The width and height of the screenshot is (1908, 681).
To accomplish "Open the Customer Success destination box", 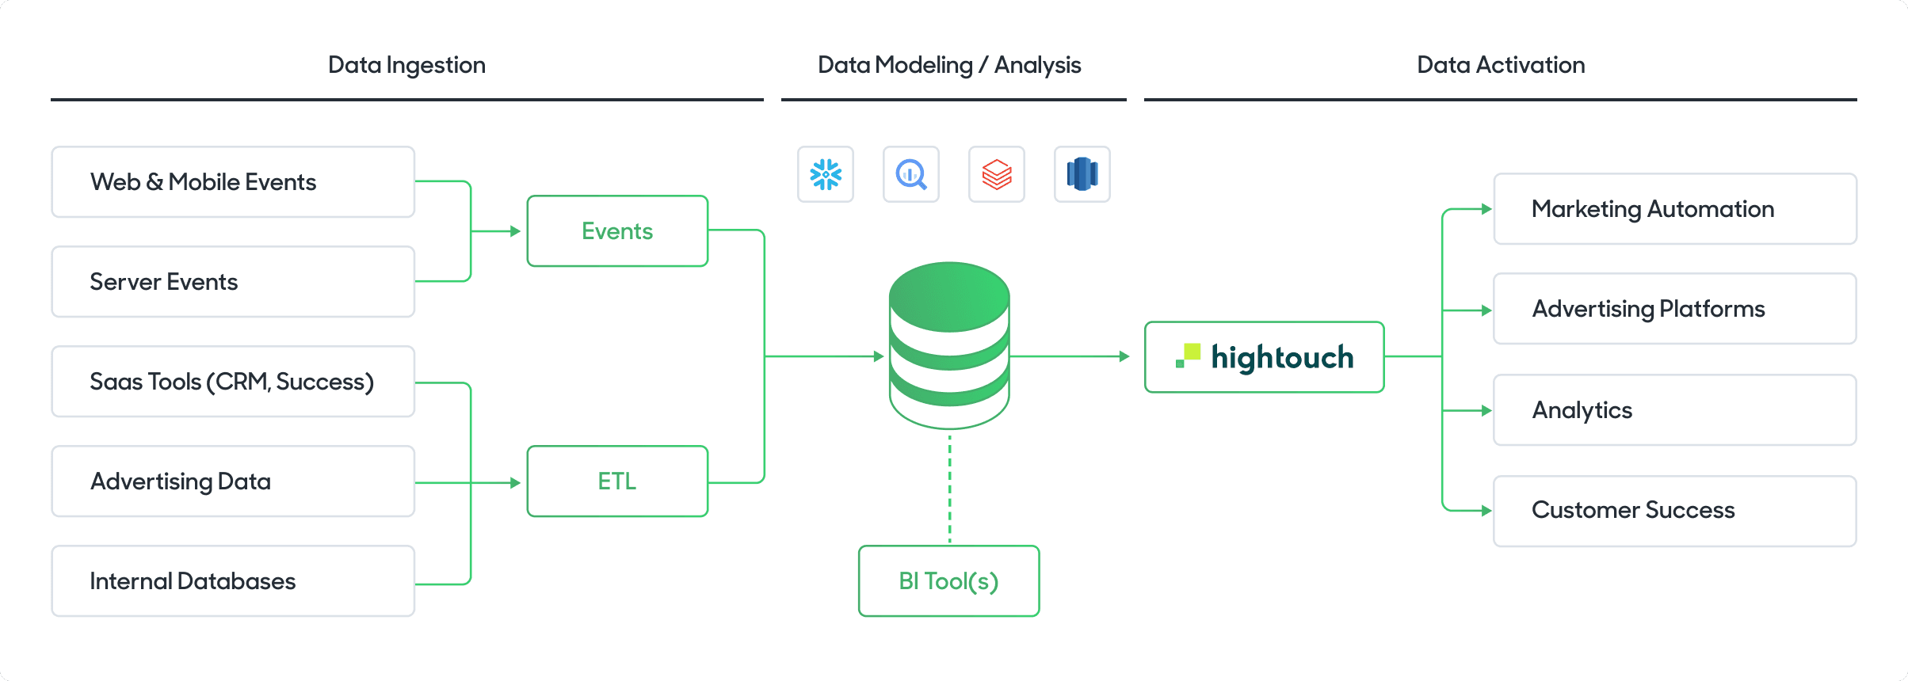I will pyautogui.click(x=1675, y=511).
